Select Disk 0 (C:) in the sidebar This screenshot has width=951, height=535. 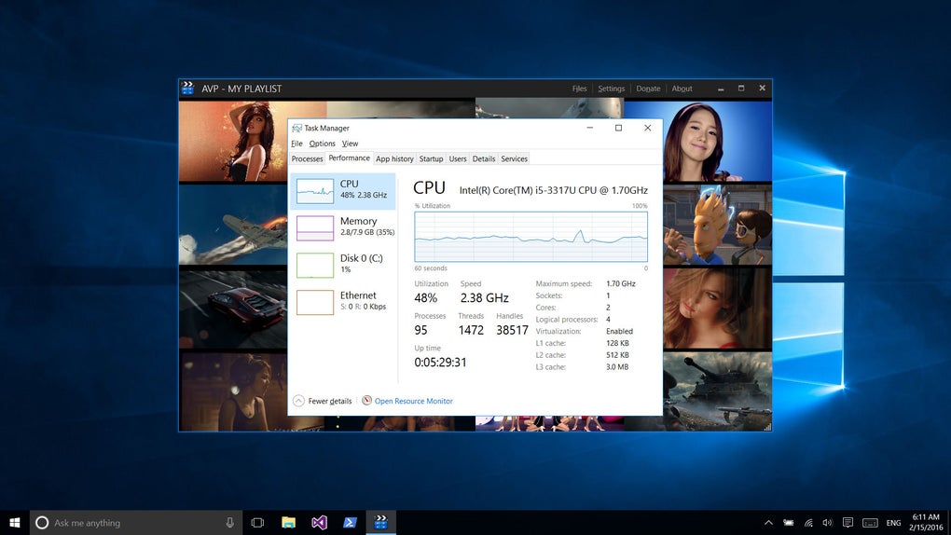(343, 265)
